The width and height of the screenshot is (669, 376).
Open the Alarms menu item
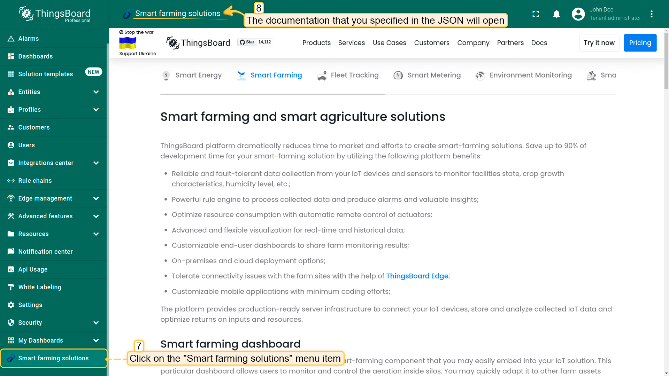[x=53, y=39]
